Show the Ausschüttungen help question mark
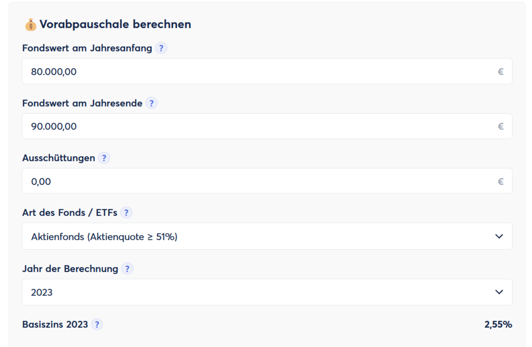The height and width of the screenshot is (347, 532). point(104,158)
